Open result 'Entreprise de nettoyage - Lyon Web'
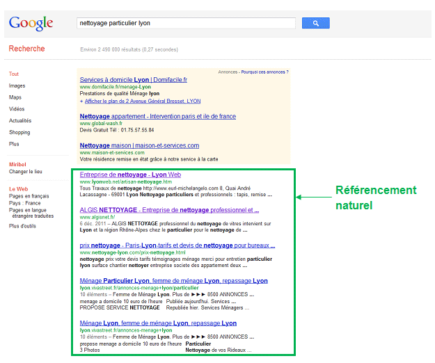 (130, 175)
